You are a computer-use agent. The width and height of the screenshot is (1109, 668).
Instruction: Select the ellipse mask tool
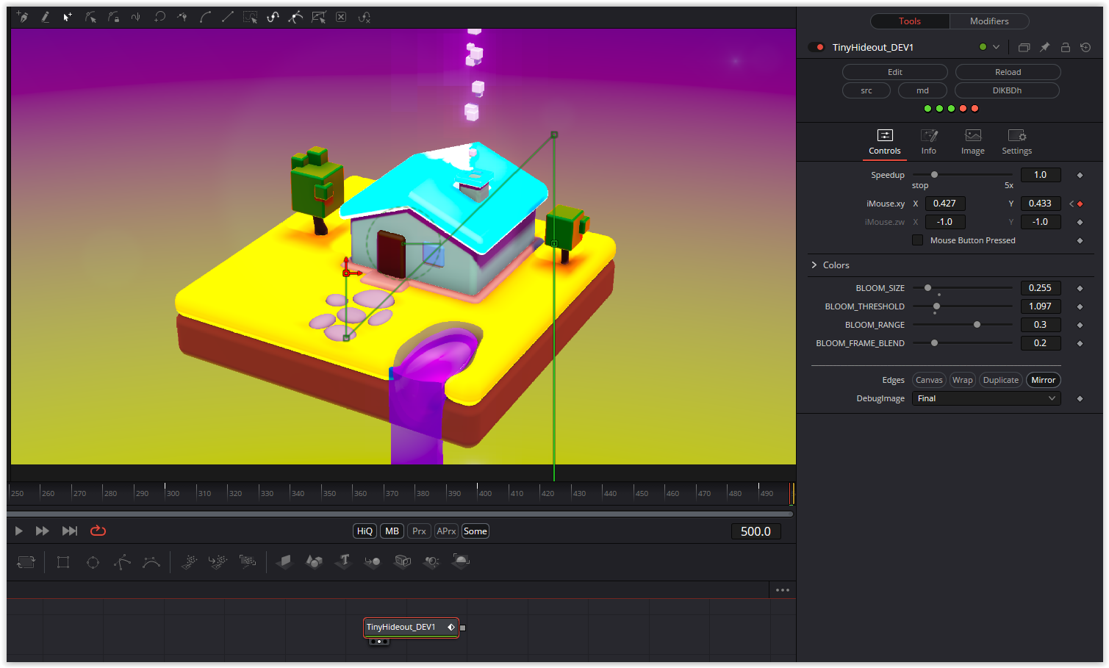[93, 562]
